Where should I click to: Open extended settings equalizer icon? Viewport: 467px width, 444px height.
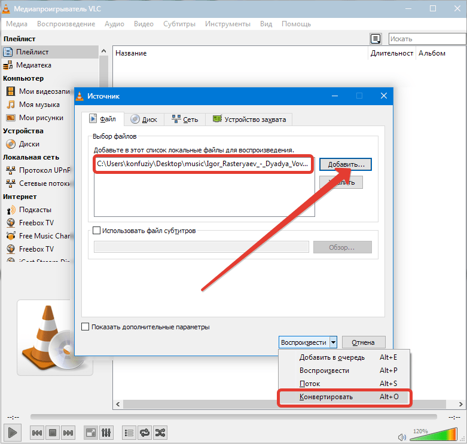click(106, 433)
